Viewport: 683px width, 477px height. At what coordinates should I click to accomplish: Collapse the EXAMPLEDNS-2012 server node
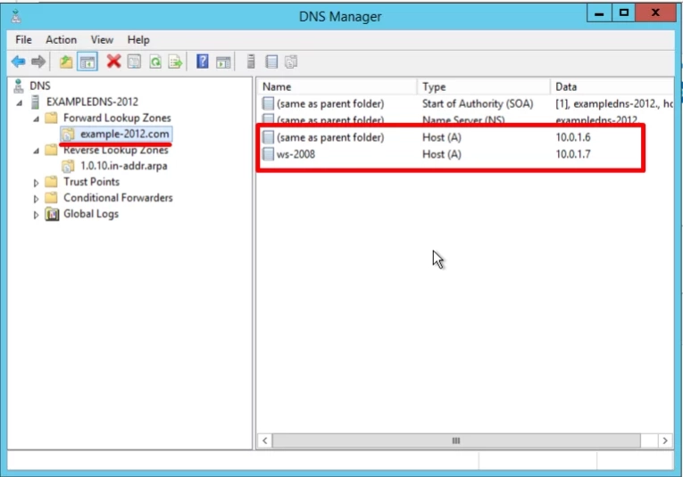click(x=20, y=103)
